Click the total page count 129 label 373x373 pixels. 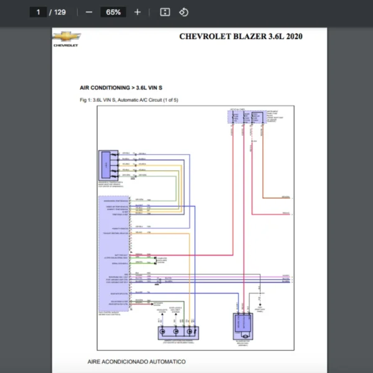(x=60, y=12)
